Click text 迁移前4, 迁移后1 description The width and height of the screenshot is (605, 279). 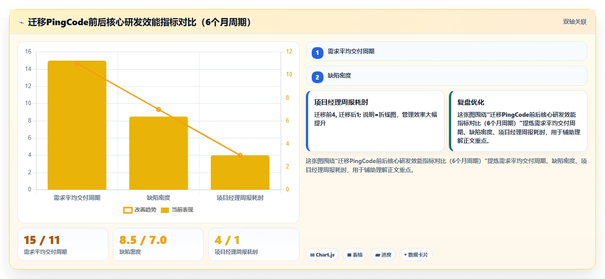(x=376, y=119)
